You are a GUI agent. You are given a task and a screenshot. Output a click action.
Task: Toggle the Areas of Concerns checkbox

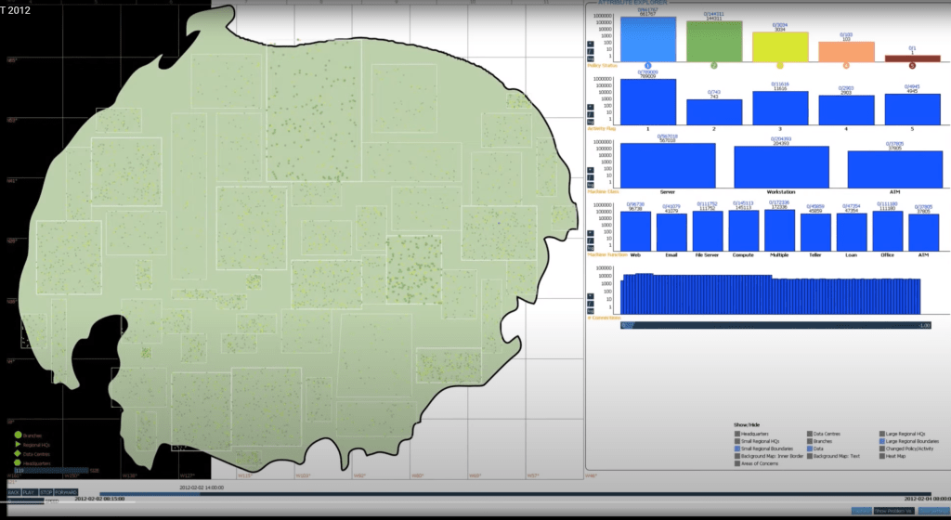click(x=736, y=463)
